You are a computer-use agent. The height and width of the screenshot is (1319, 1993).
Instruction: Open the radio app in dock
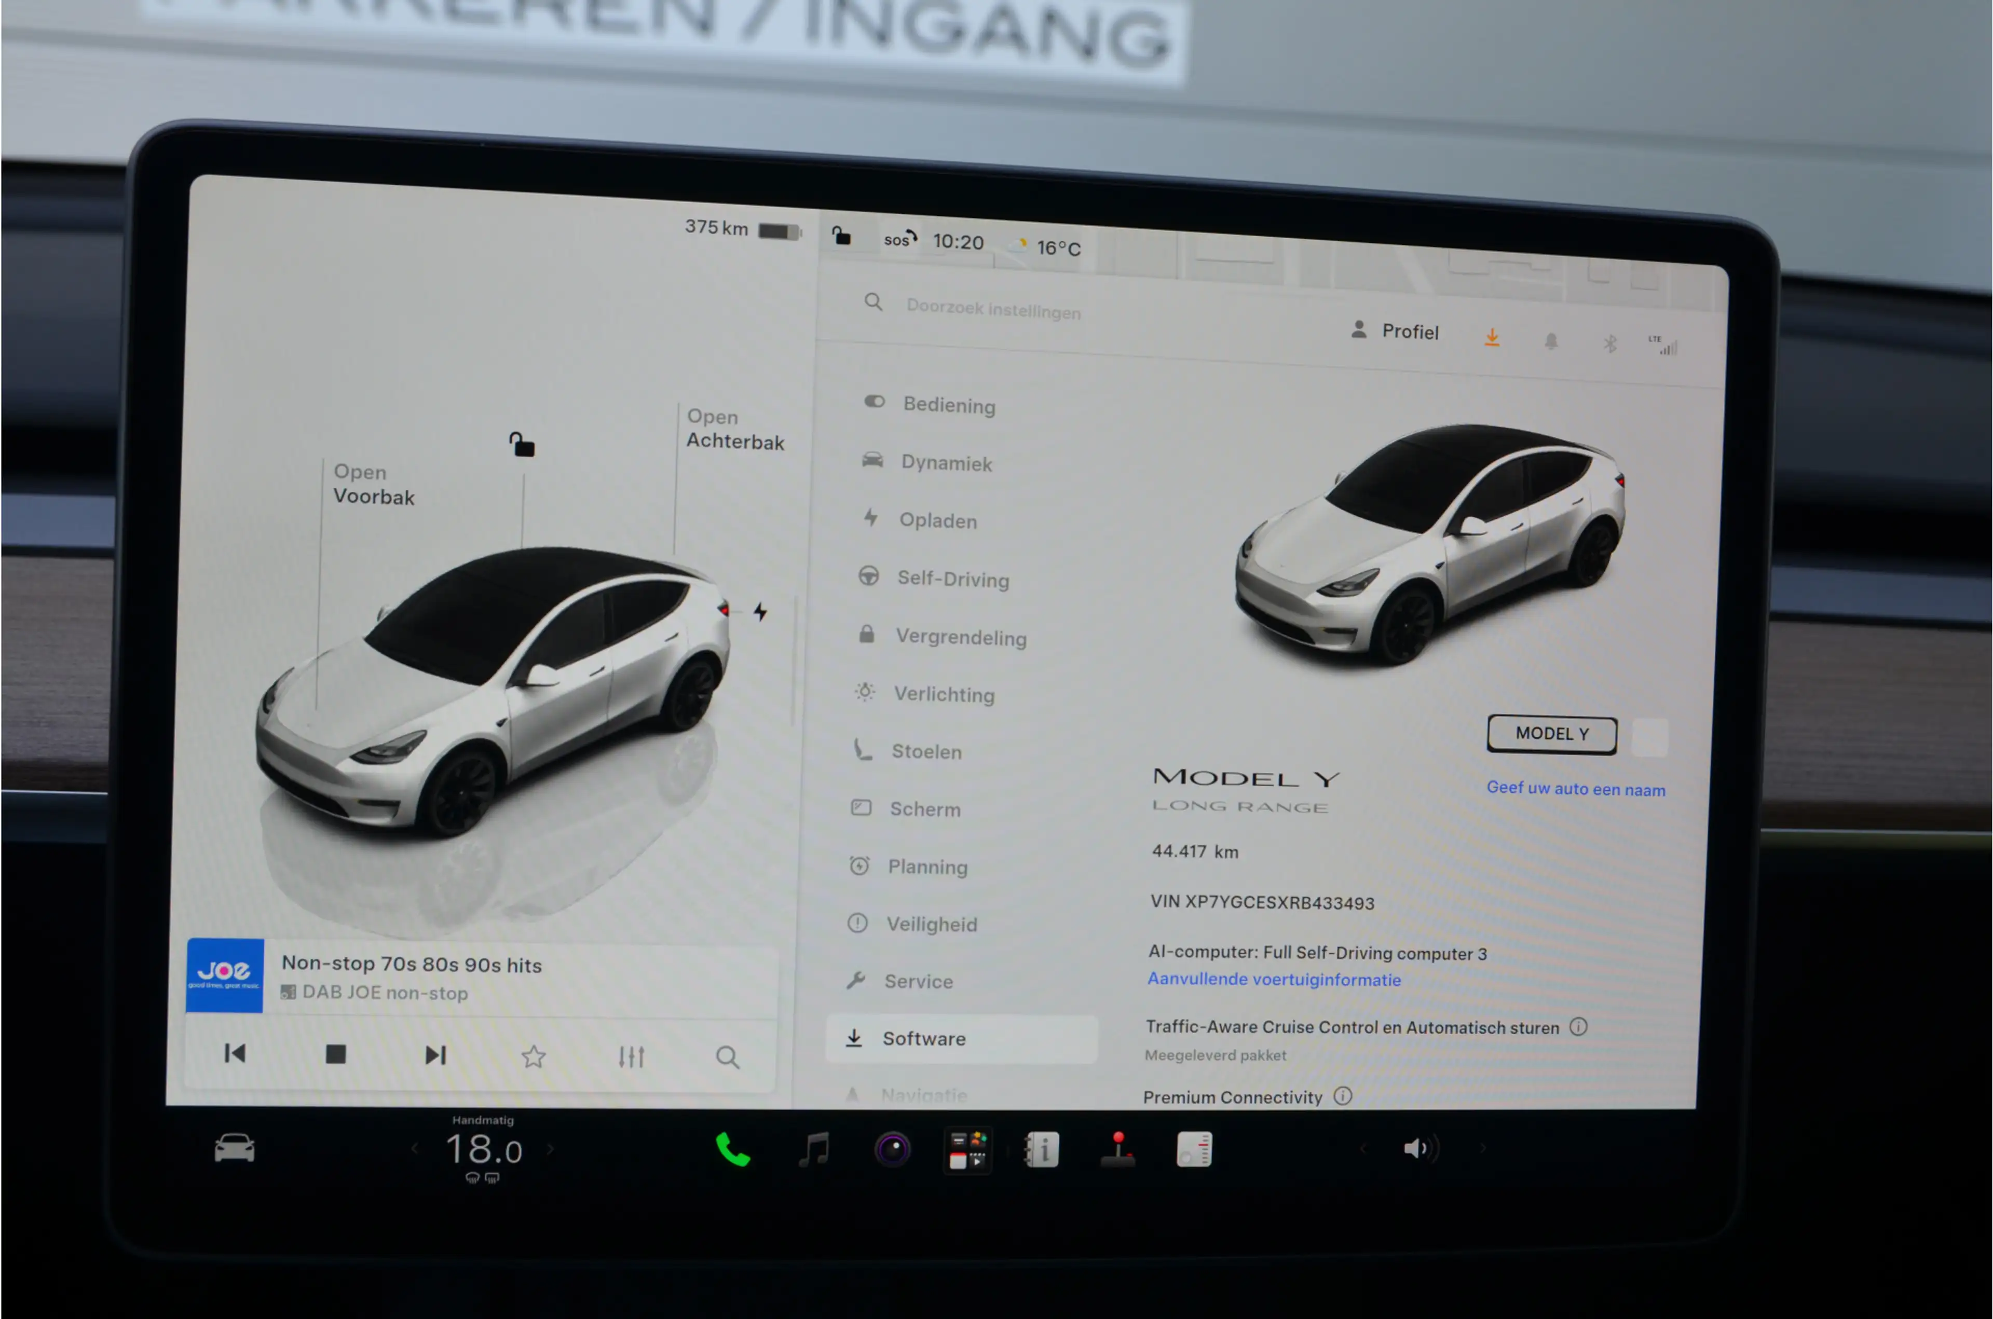pos(1194,1150)
